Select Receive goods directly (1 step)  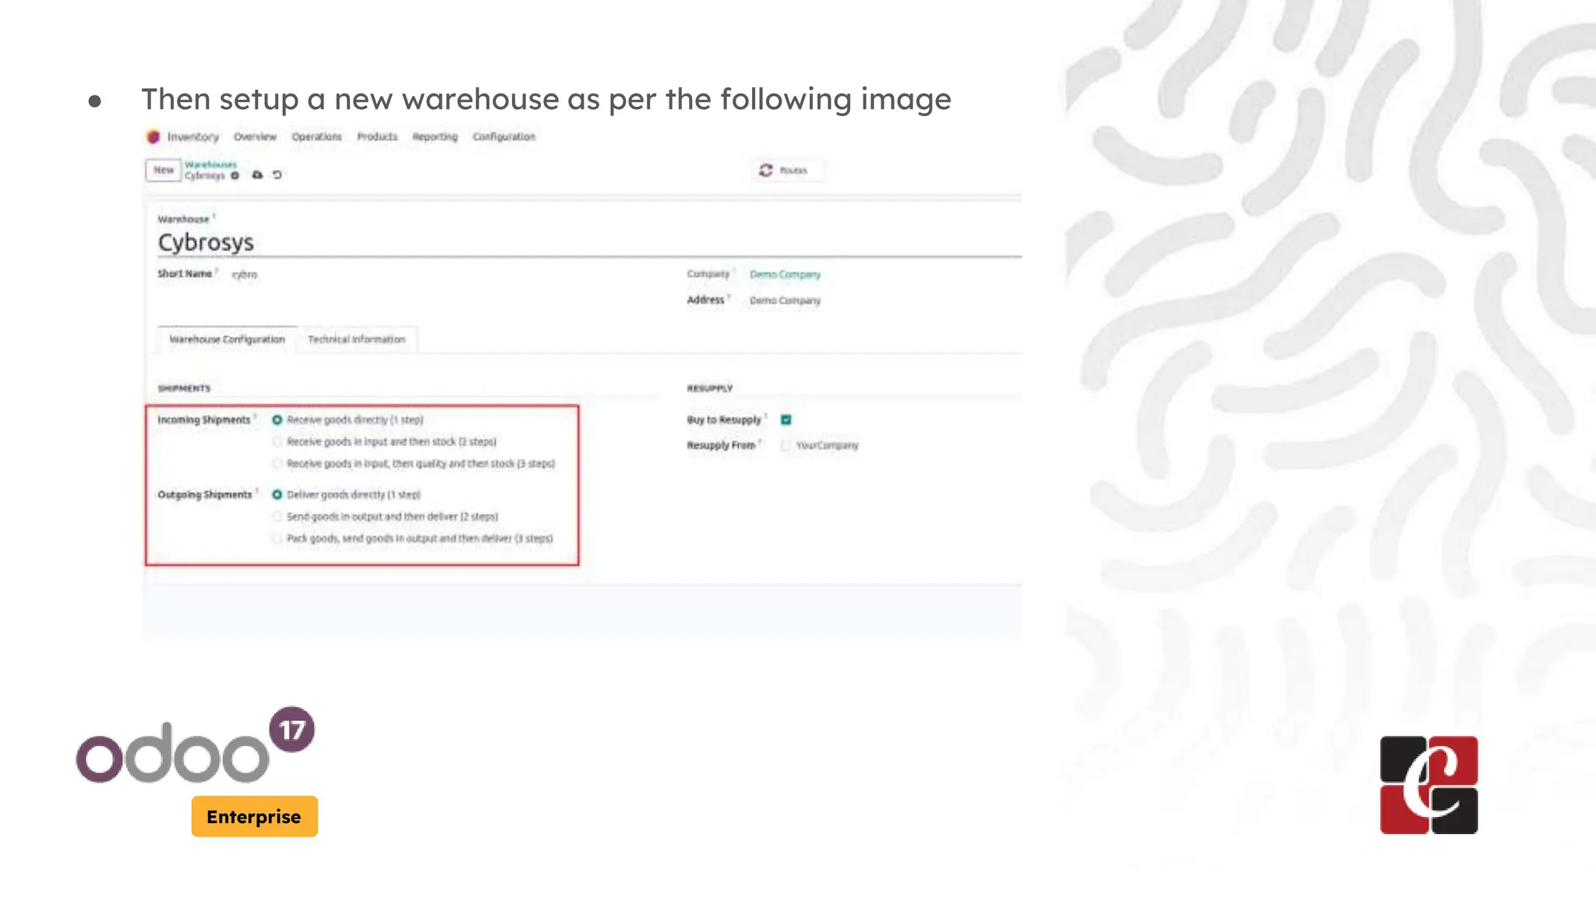[277, 420]
